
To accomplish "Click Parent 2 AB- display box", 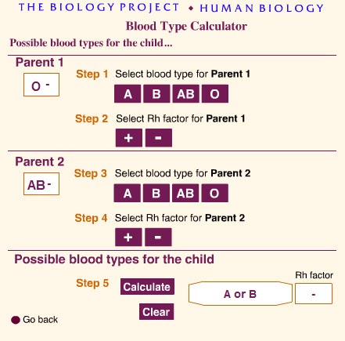I will coord(41,184).
